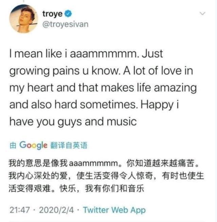Click the 2020/2/4 date
This screenshot has height=222, width=217.
coord(56,210)
